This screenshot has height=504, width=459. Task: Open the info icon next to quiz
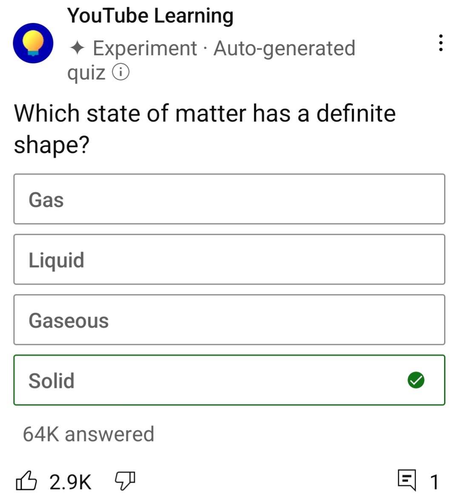tap(120, 72)
